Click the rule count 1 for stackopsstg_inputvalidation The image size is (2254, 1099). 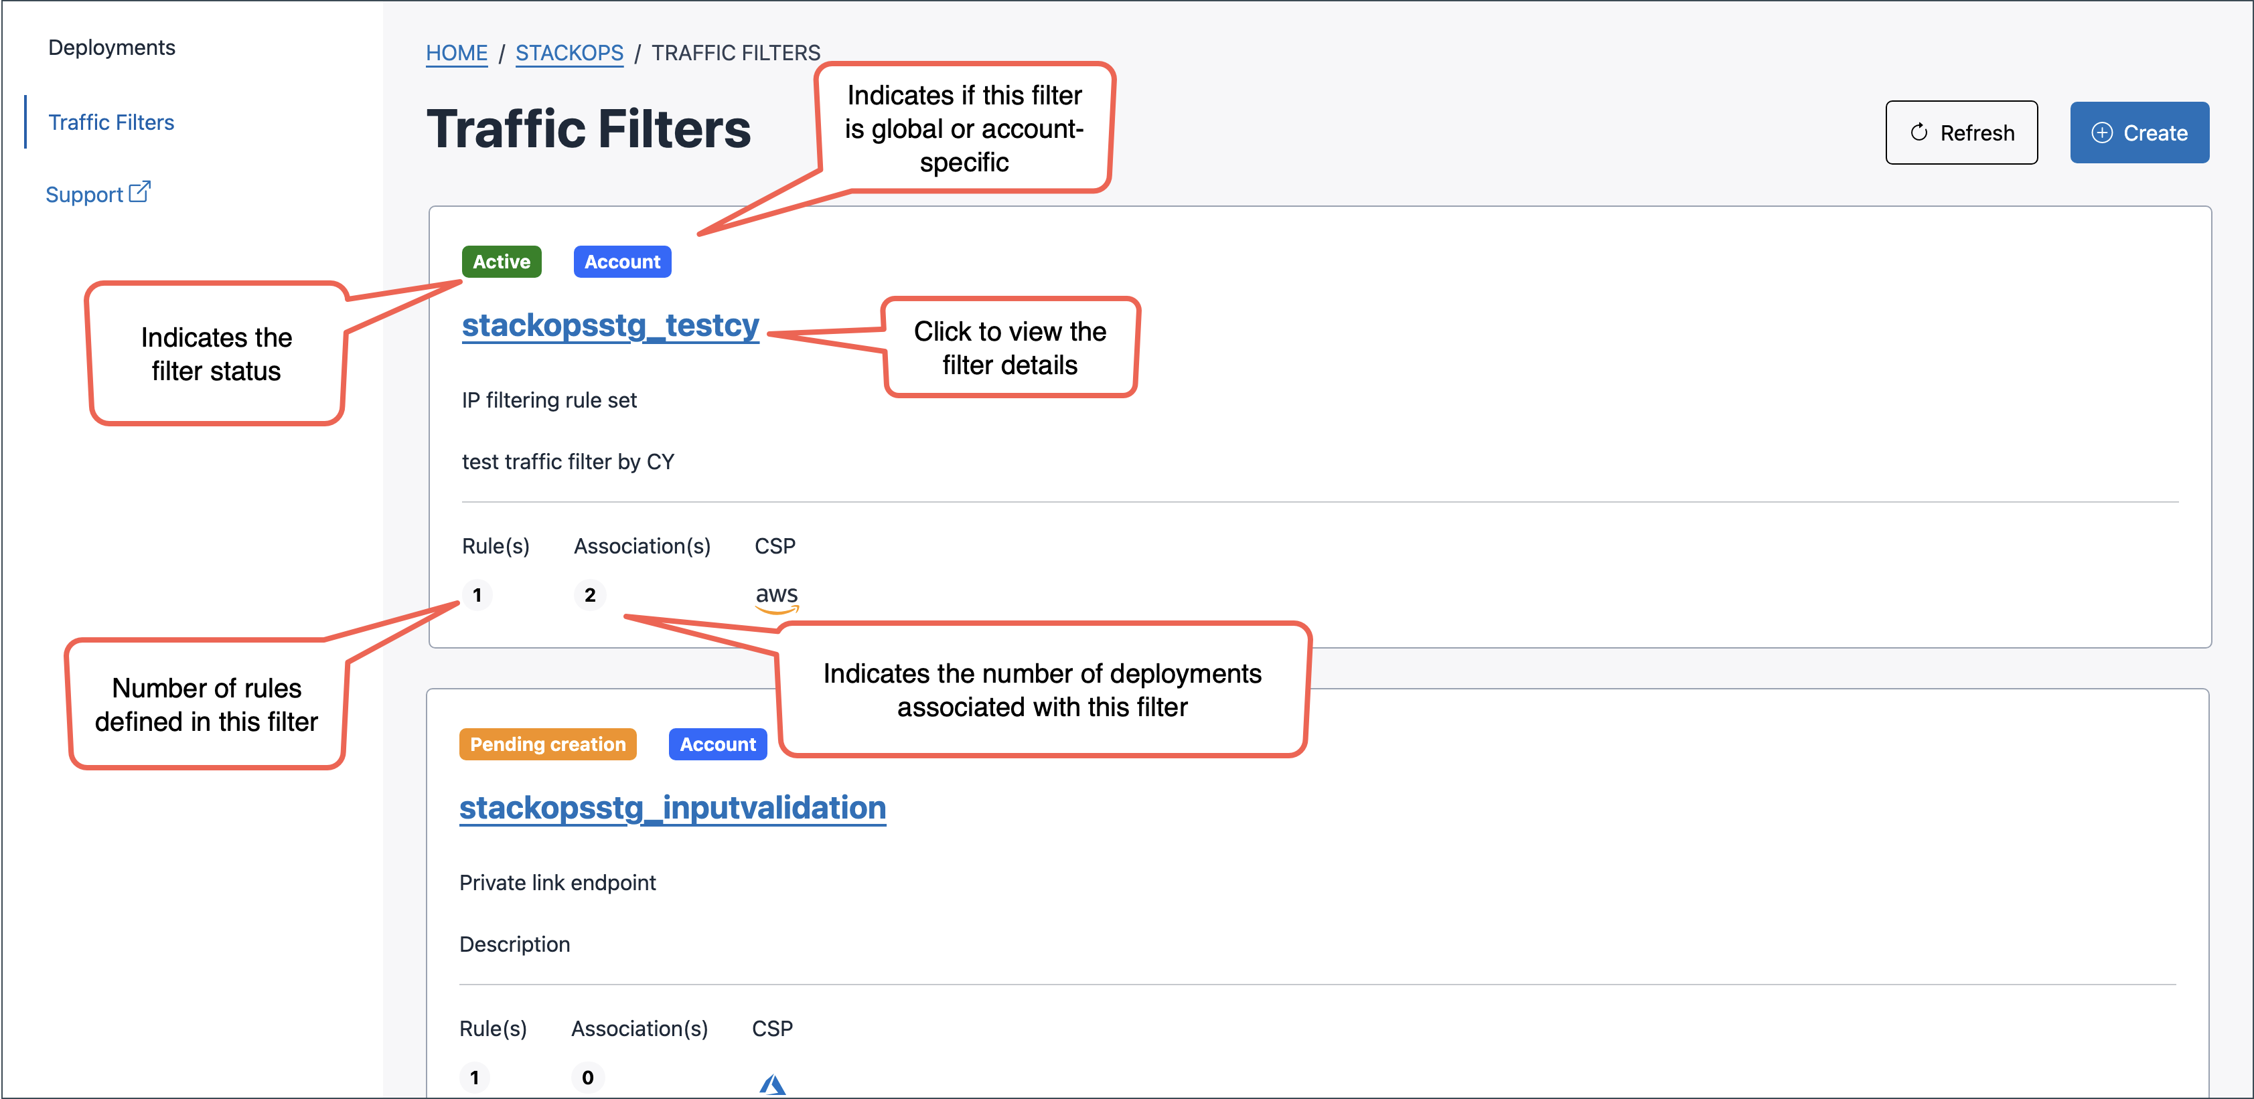[x=474, y=1078]
